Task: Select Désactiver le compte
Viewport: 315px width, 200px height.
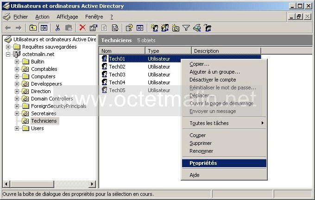Action: (224, 80)
